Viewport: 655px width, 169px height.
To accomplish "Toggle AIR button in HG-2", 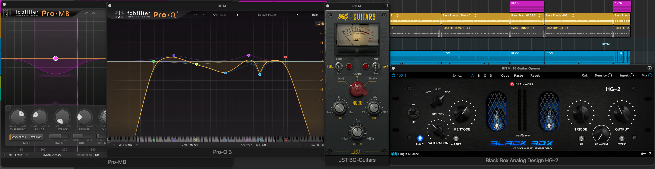I will click(x=581, y=138).
